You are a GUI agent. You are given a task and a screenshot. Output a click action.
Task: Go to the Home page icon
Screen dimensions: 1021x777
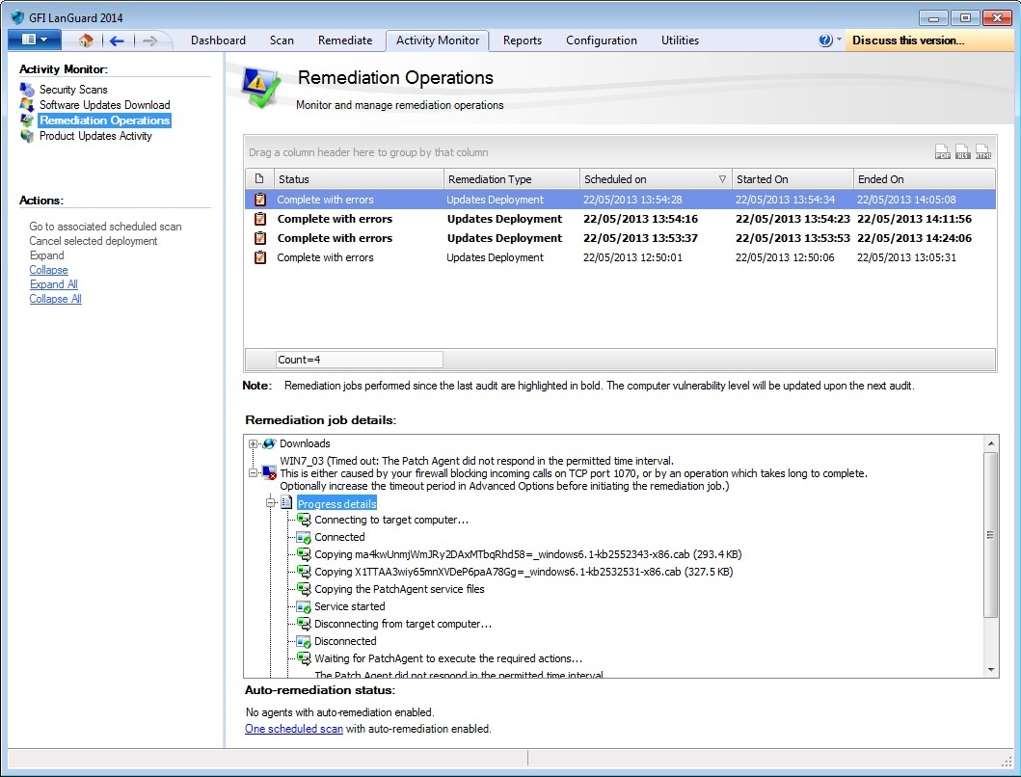(x=86, y=40)
